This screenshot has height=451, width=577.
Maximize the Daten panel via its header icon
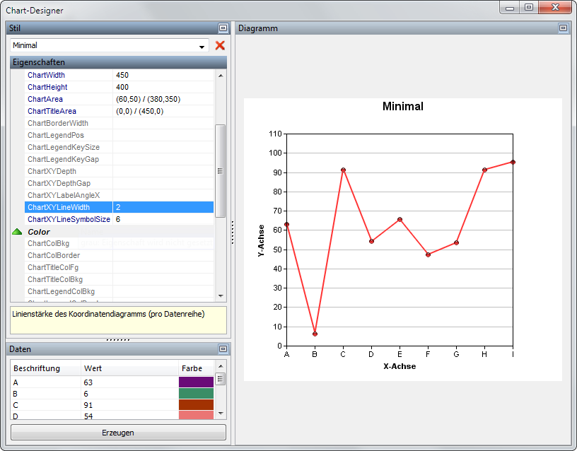[223, 349]
